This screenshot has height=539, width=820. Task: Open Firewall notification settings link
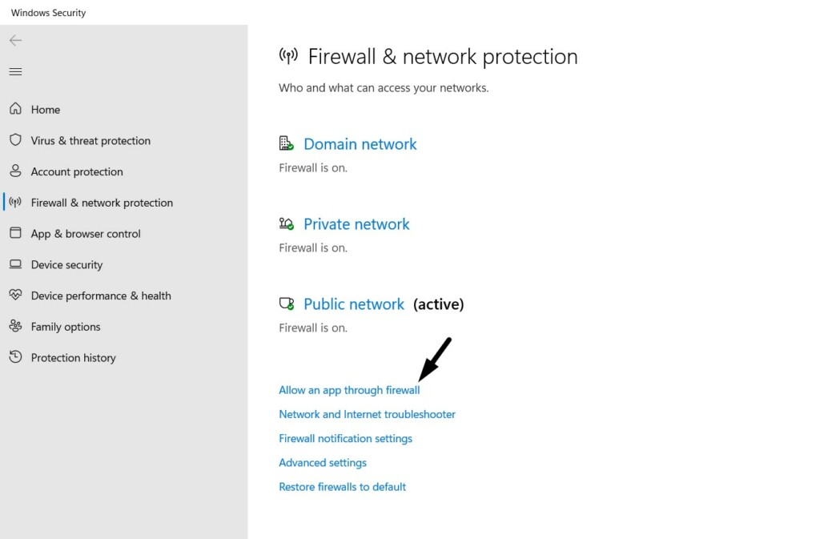point(345,438)
